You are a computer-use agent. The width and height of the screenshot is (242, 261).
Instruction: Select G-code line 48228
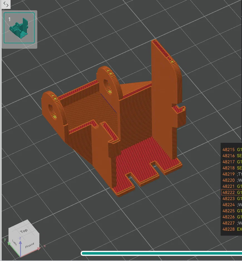pos(231,229)
